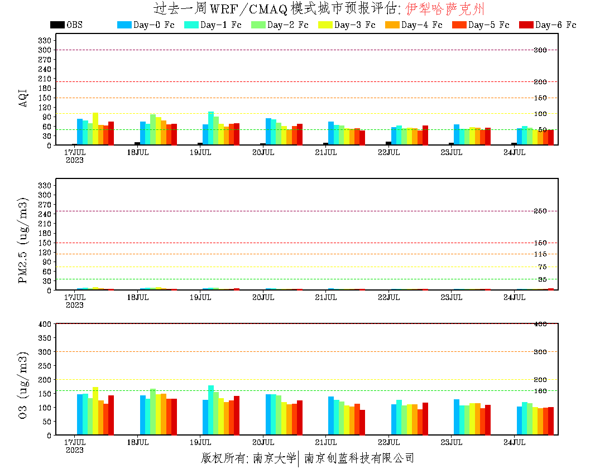Select the yellow Day-3 Fc legend swatch

325,25
